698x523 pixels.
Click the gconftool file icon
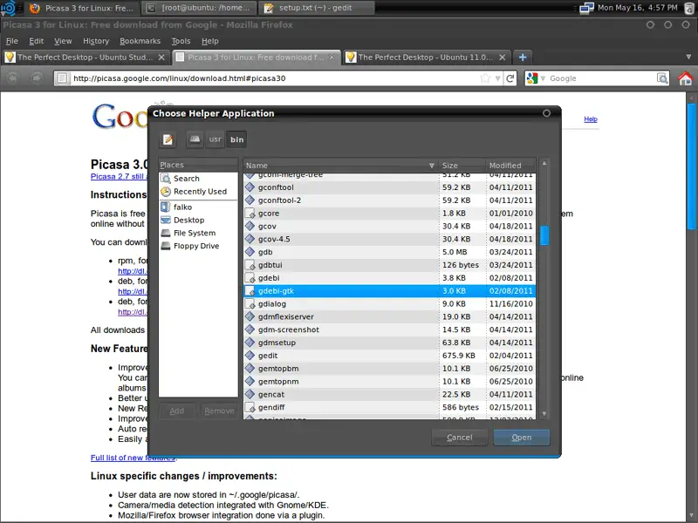coord(250,187)
